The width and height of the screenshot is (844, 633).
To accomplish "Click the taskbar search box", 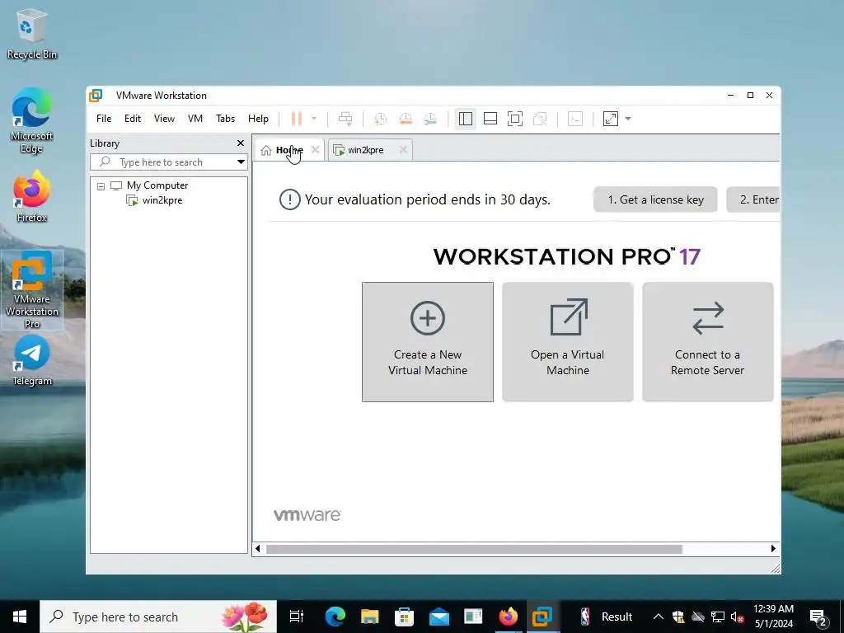I will coord(158,617).
